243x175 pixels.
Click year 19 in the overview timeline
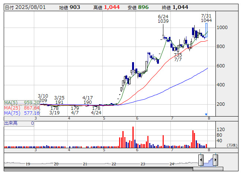(x=27, y=164)
